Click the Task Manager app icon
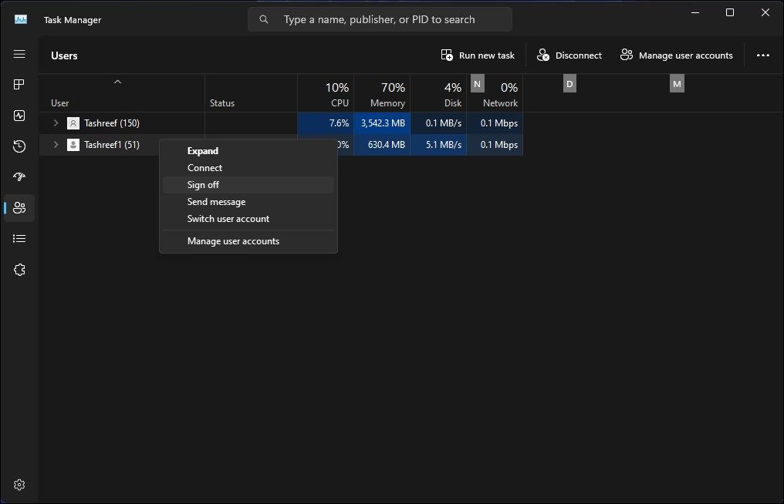Image resolution: width=784 pixels, height=504 pixels. pos(19,19)
